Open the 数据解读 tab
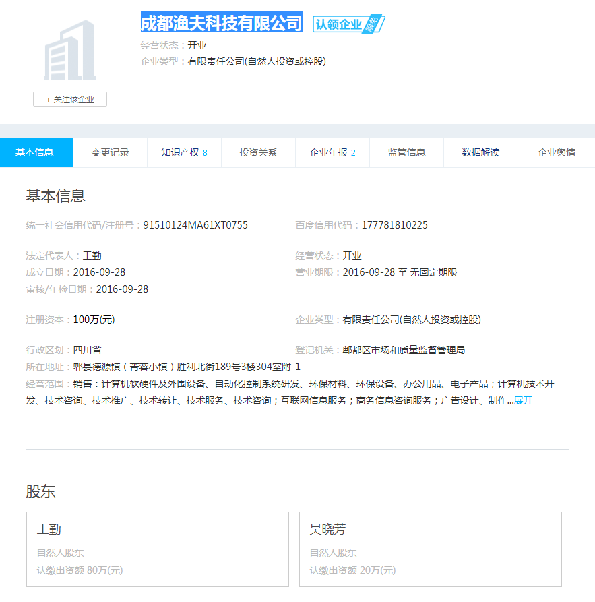 (x=480, y=152)
